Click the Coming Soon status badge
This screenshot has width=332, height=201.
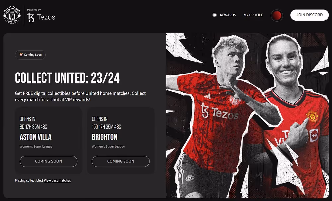point(30,55)
